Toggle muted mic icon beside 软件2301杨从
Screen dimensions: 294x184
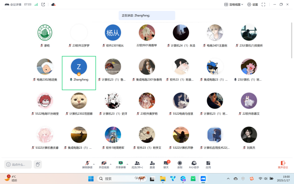pyautogui.click(x=104, y=45)
